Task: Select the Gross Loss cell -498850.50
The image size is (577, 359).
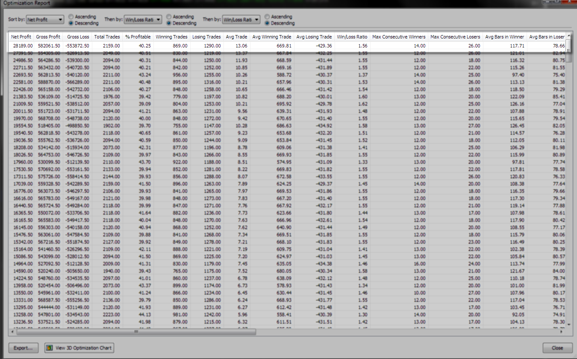Action: [78, 126]
